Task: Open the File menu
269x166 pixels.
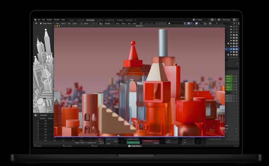Action: point(39,20)
